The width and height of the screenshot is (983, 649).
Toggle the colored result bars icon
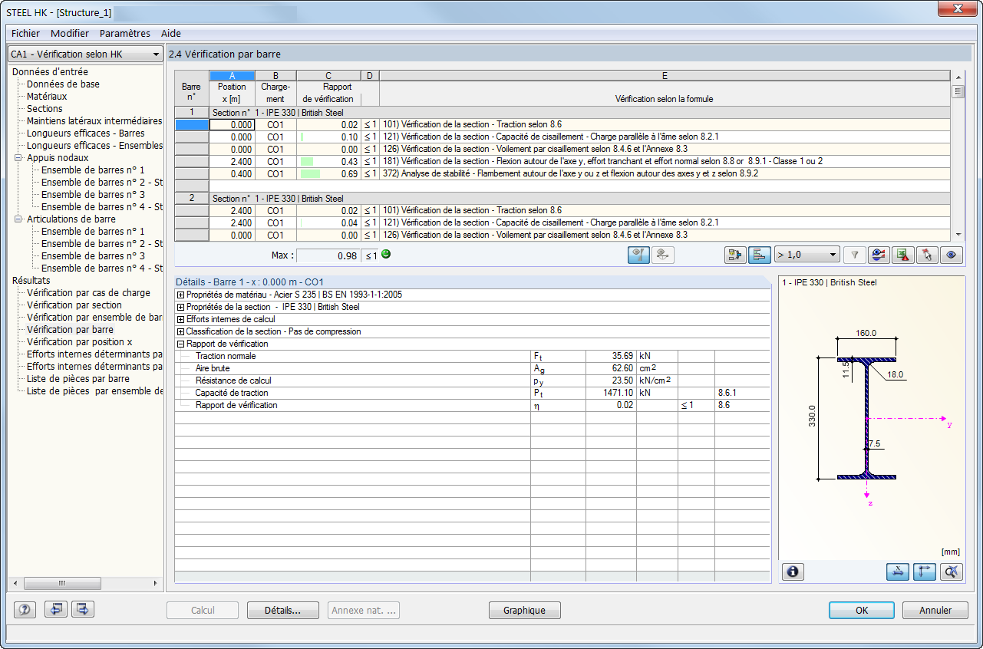760,255
